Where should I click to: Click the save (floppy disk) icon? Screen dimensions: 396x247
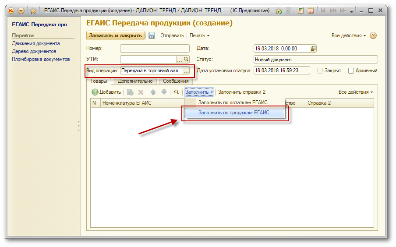[x=152, y=35]
